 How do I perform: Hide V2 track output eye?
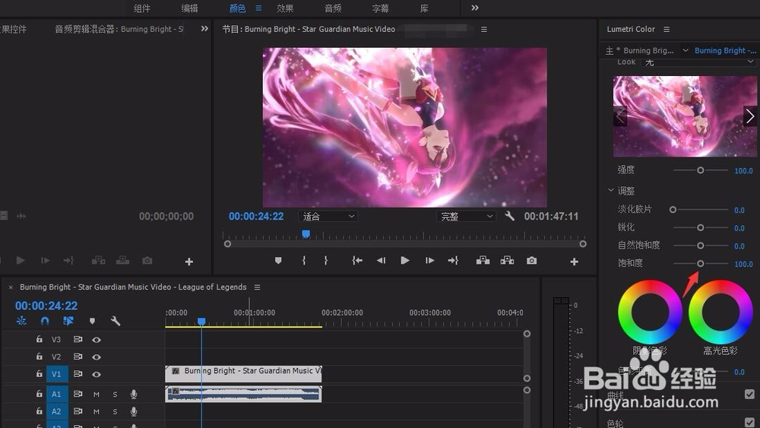(97, 357)
